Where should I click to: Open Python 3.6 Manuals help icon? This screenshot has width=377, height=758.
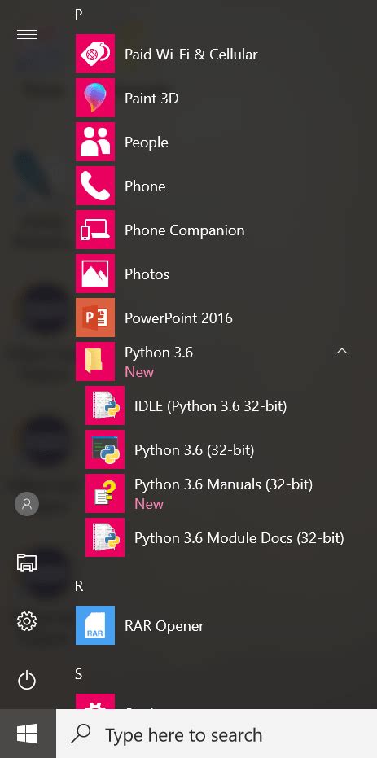click(x=105, y=493)
